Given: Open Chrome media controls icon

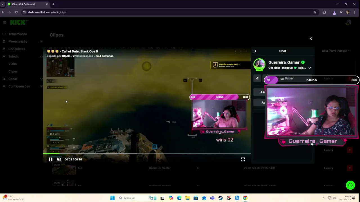Looking at the screenshot, I should [x=341, y=12].
